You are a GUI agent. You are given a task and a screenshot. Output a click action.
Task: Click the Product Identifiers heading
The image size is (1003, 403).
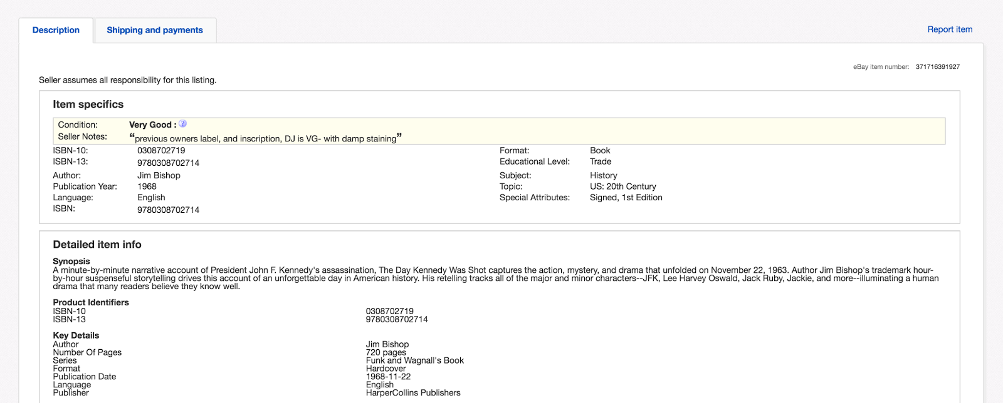click(x=91, y=302)
